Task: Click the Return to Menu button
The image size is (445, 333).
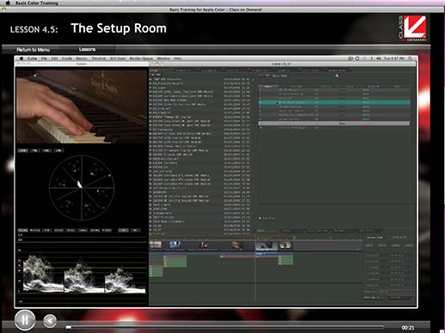Action: [33, 50]
